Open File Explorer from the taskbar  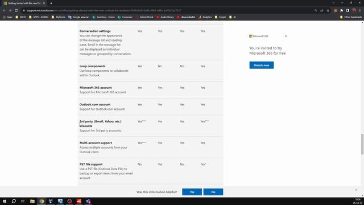[32, 201]
